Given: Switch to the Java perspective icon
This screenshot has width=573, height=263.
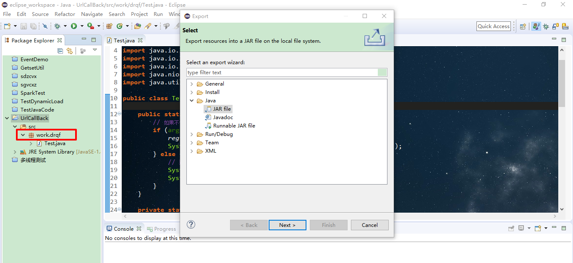Looking at the screenshot, I should 536,26.
